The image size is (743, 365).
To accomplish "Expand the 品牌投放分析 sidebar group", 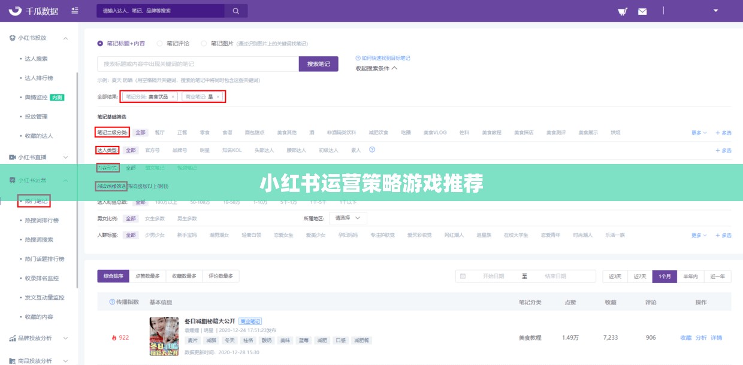I will tap(65, 338).
